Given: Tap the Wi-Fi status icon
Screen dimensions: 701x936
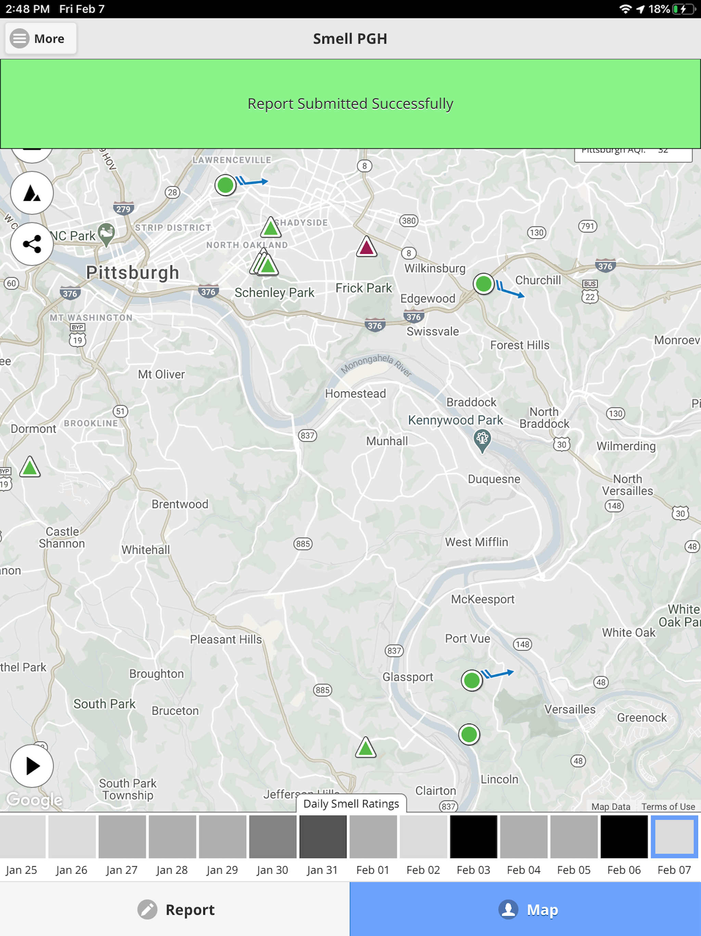Looking at the screenshot, I should (x=625, y=9).
